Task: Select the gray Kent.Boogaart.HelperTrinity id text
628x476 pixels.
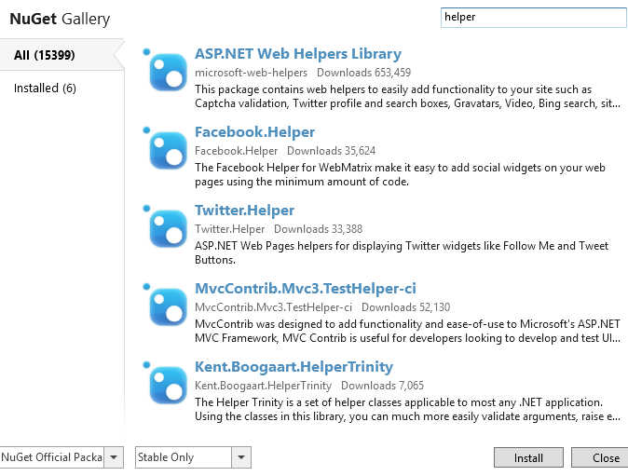Action: coord(263,386)
